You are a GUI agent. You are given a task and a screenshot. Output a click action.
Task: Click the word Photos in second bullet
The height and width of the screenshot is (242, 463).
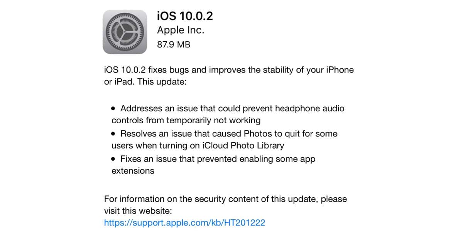pos(258,134)
